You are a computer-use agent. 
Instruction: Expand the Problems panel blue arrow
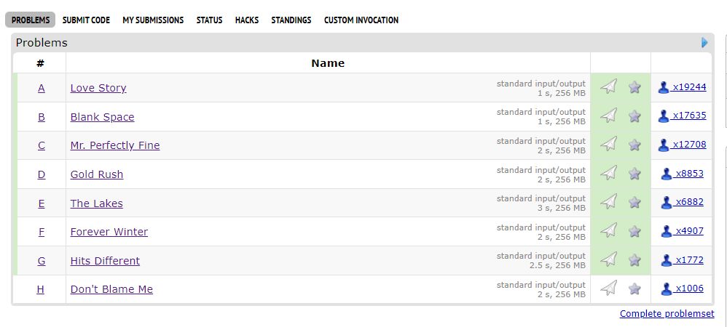[x=704, y=43]
